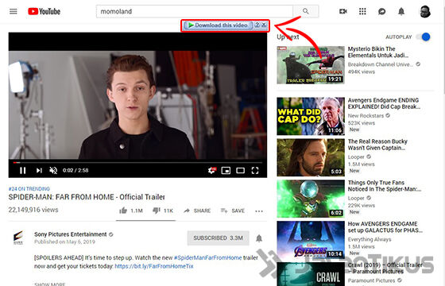Go to YouTube home via logo
Image resolution: width=445 pixels, height=286 pixels.
click(44, 11)
